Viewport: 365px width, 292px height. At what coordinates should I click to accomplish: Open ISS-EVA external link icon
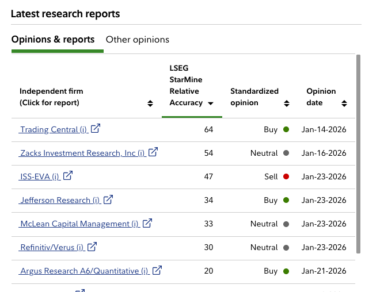[x=68, y=176]
